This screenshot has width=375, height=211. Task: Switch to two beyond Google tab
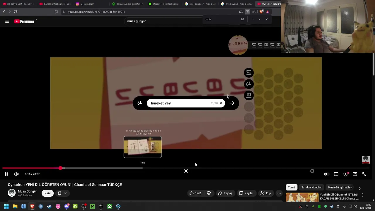click(236, 4)
